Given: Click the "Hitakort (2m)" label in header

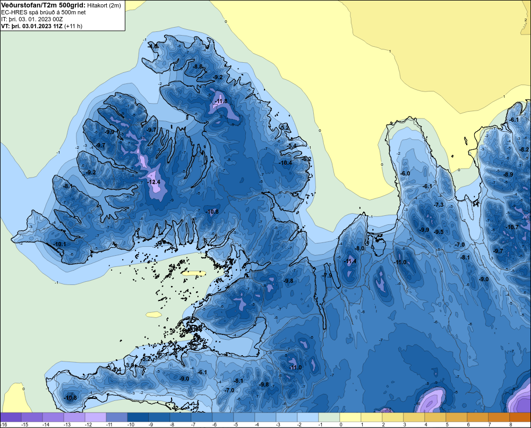Looking at the screenshot, I should point(104,5).
